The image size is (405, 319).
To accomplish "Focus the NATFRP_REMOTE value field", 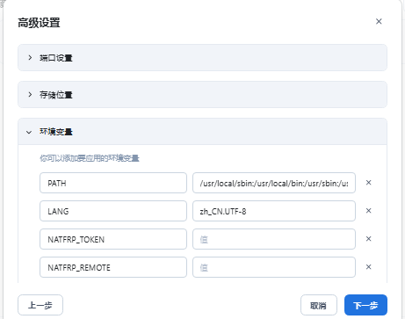I will [x=274, y=267].
